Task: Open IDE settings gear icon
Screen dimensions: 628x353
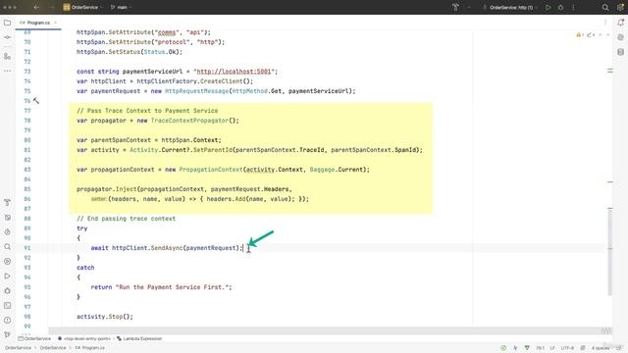Action: click(x=620, y=7)
